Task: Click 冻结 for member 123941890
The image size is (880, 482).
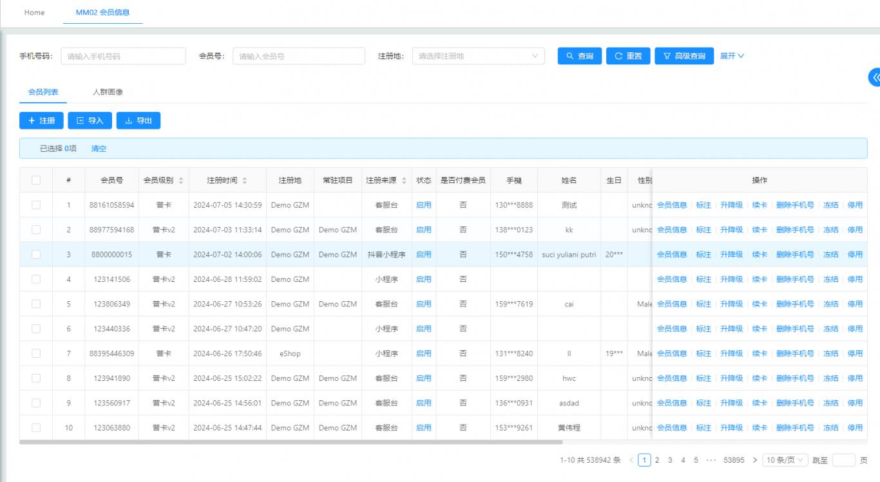Action: pyautogui.click(x=830, y=378)
